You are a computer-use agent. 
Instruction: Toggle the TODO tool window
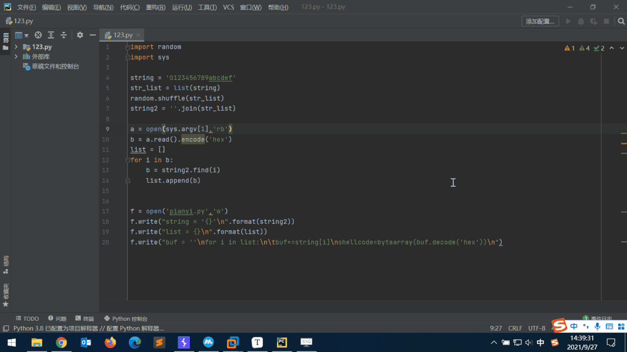pyautogui.click(x=27, y=318)
